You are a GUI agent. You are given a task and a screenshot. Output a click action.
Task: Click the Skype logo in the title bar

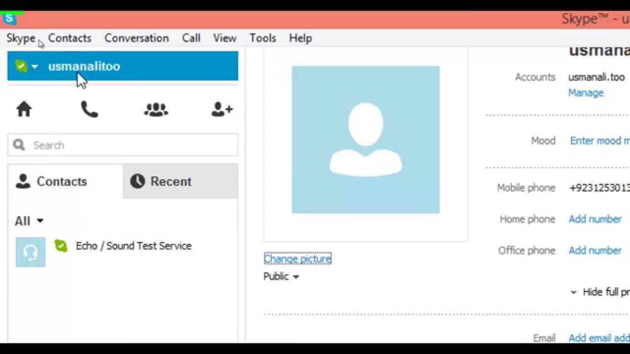[9, 18]
